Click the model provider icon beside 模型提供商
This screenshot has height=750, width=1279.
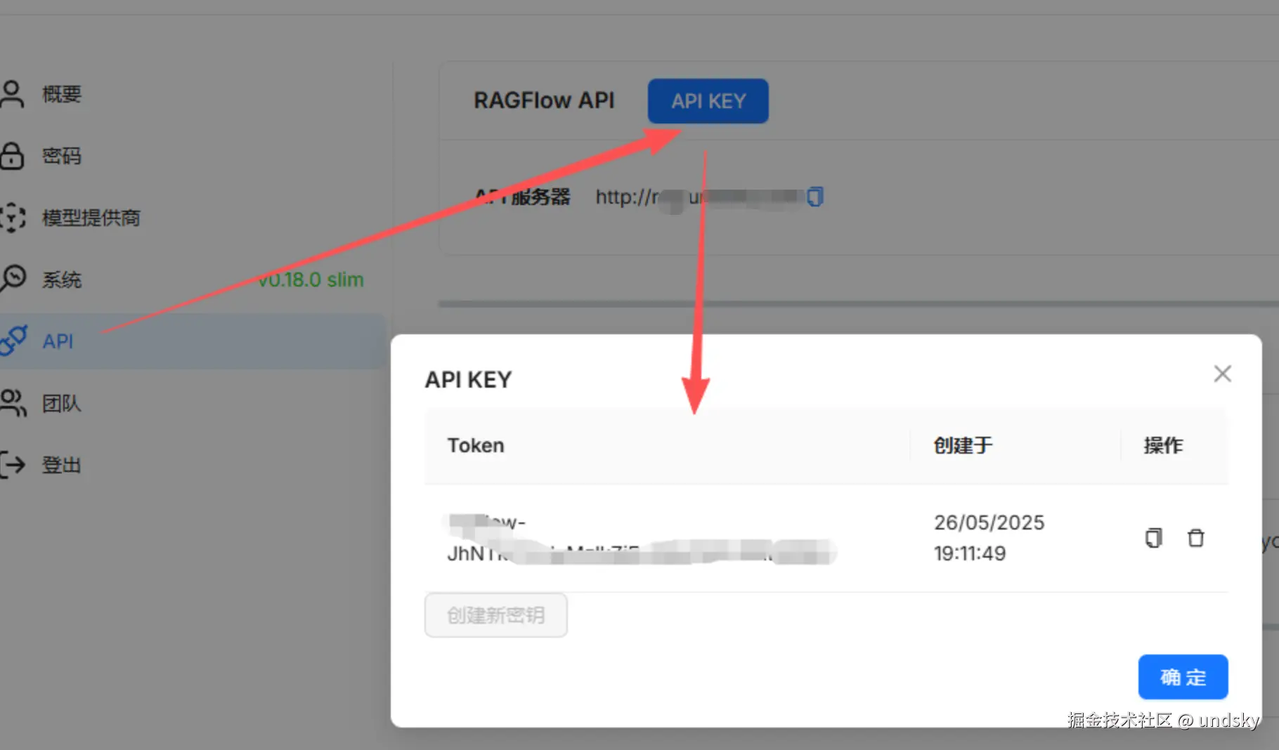click(12, 218)
